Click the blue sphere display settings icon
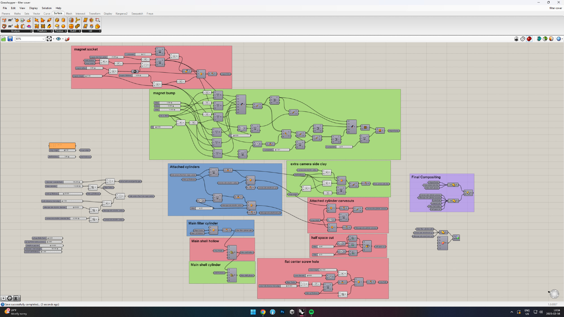 (558, 39)
